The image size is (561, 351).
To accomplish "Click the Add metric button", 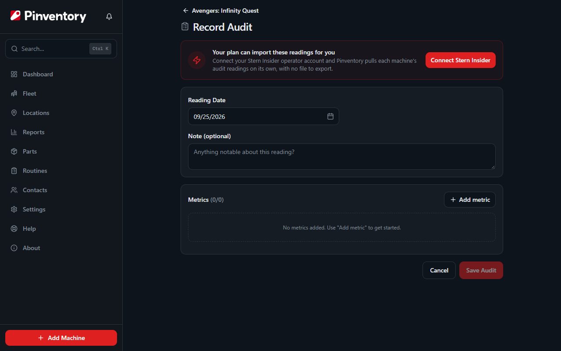I will coord(470,200).
